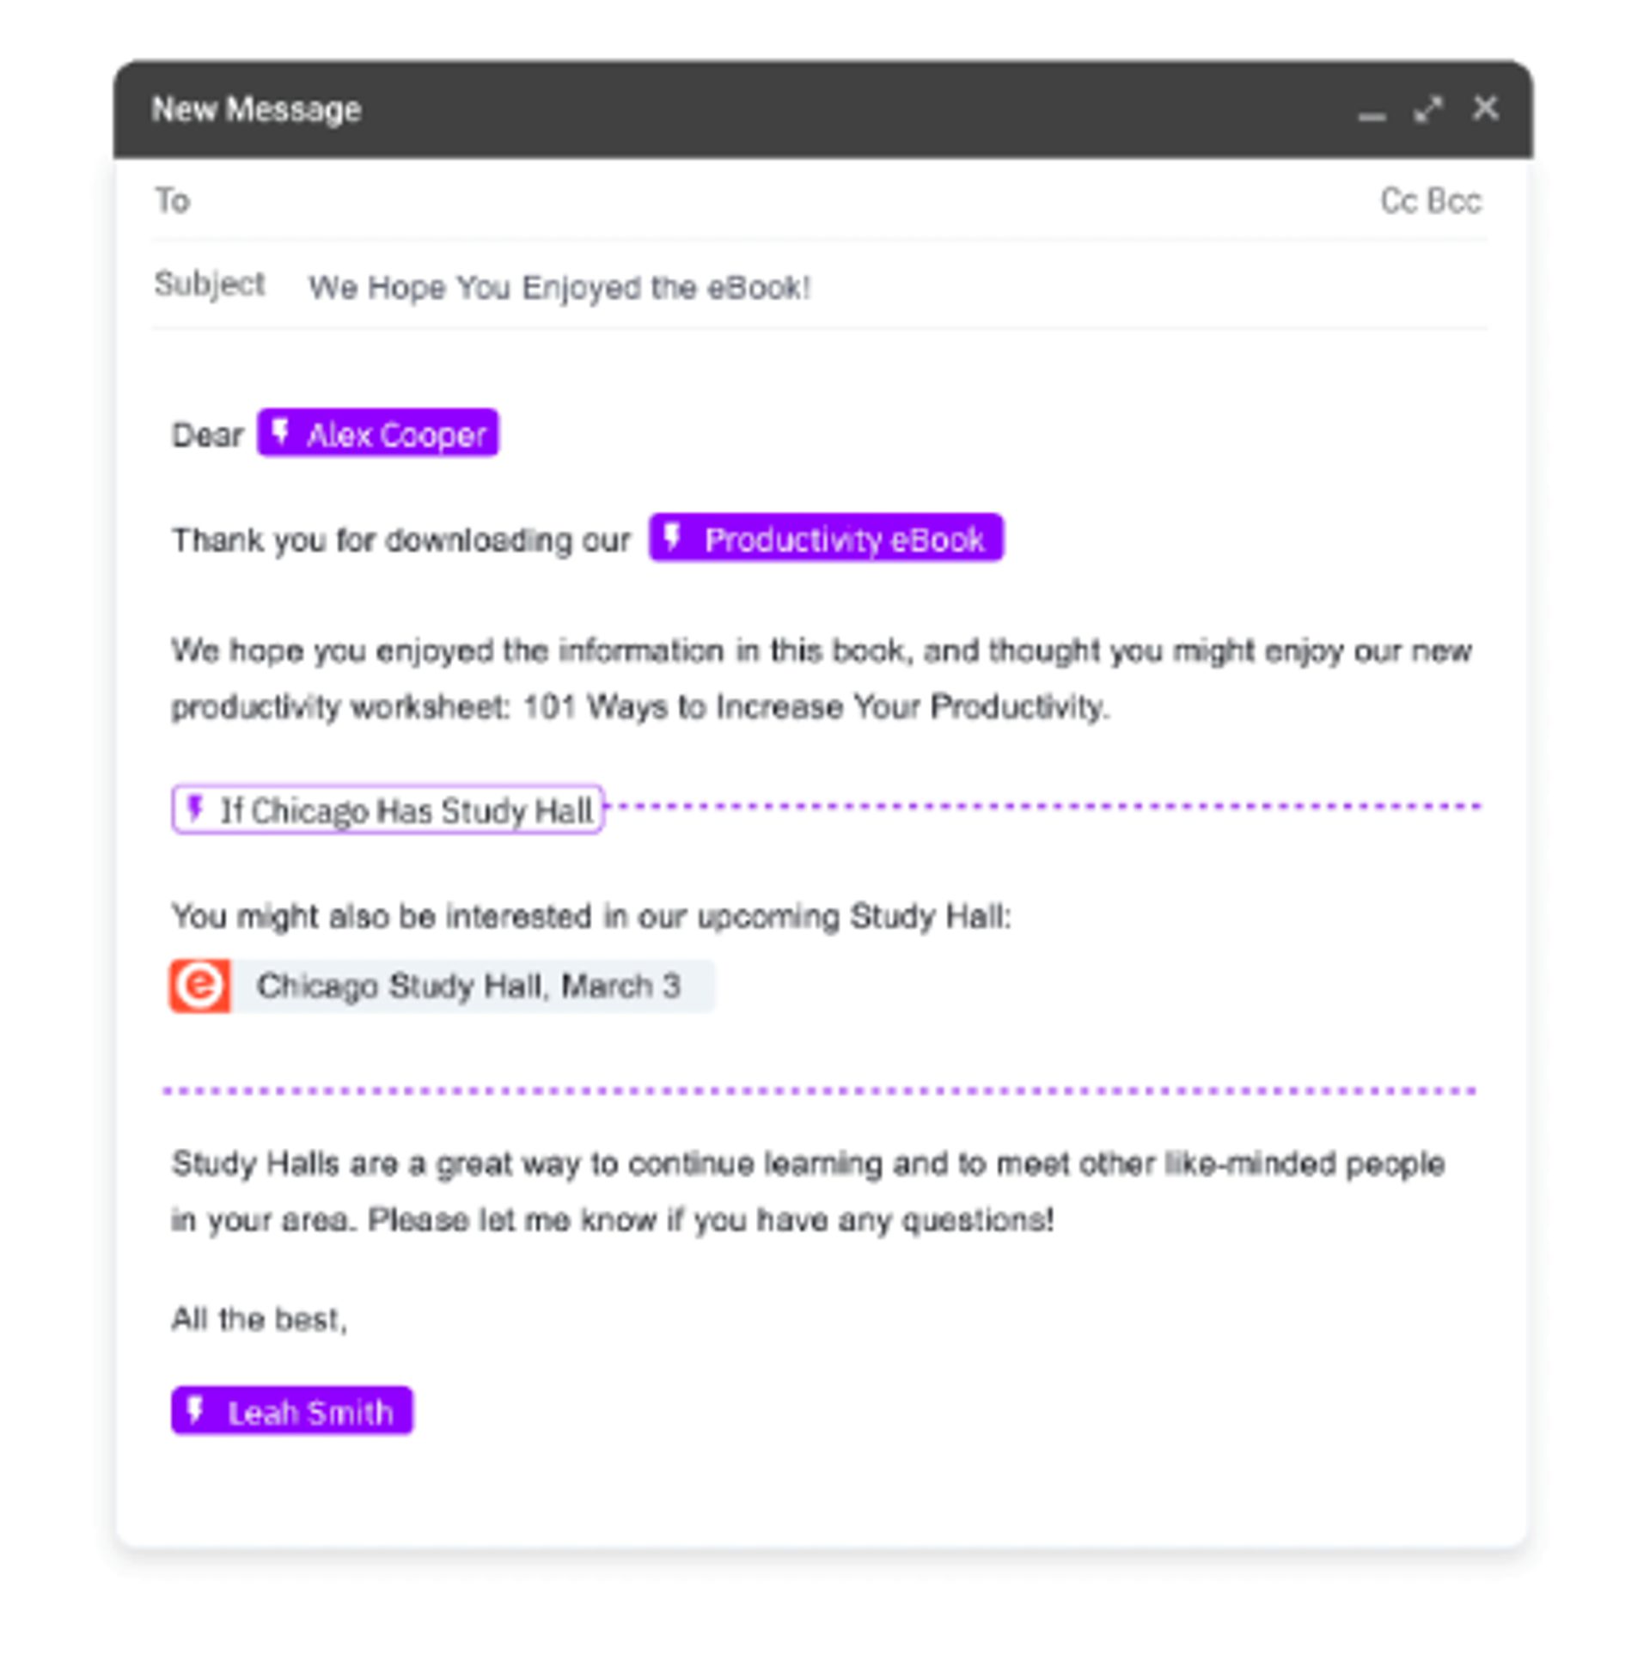Screen dimensions: 1650x1673
Task: Select the Alex Cooper merge tag
Action: pos(396,434)
